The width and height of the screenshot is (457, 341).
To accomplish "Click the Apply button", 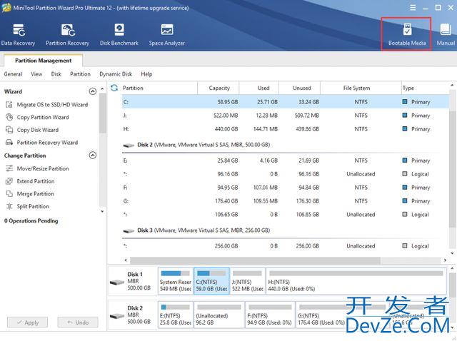I will [x=27, y=322].
